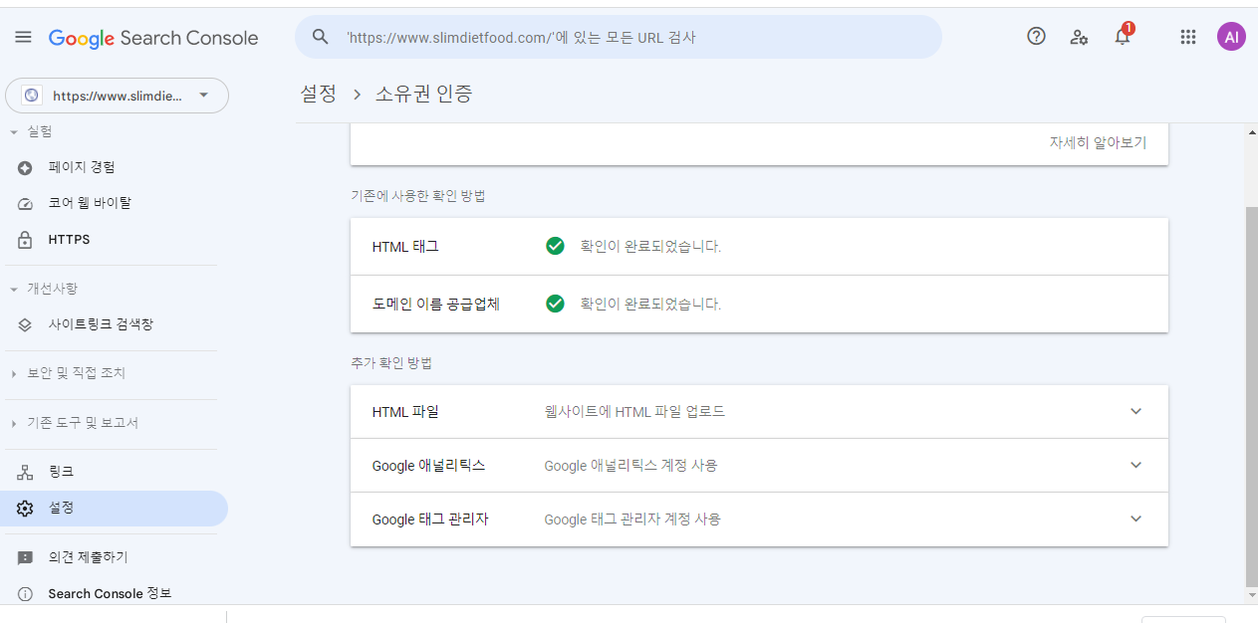The image size is (1258, 623).
Task: Open the hamburger main menu
Action: coord(23,37)
